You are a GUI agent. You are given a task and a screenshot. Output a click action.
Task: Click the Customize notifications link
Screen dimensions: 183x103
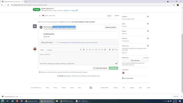(x=146, y=58)
